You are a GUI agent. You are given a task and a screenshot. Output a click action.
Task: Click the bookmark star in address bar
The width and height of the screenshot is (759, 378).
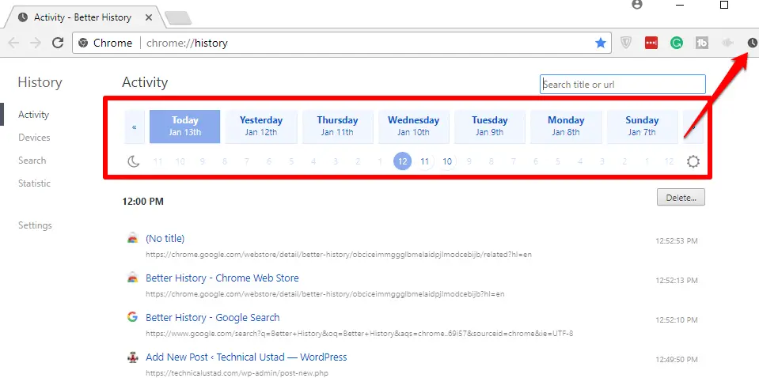pyautogui.click(x=600, y=43)
